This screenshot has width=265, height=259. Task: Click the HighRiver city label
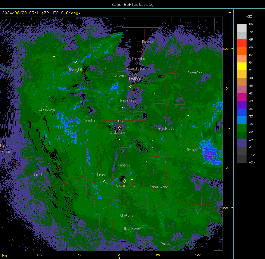(132, 229)
